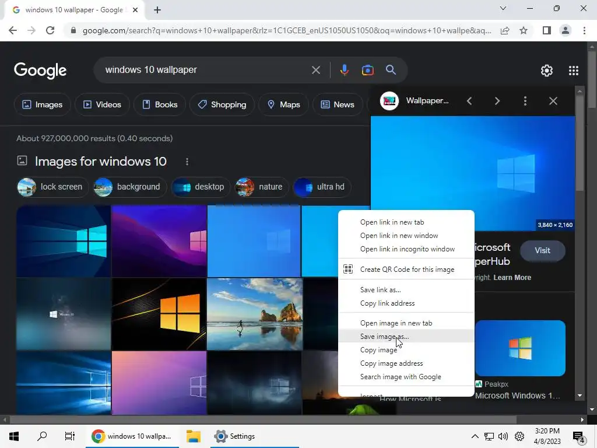
Task: Close the image preview panel
Action: [553, 101]
